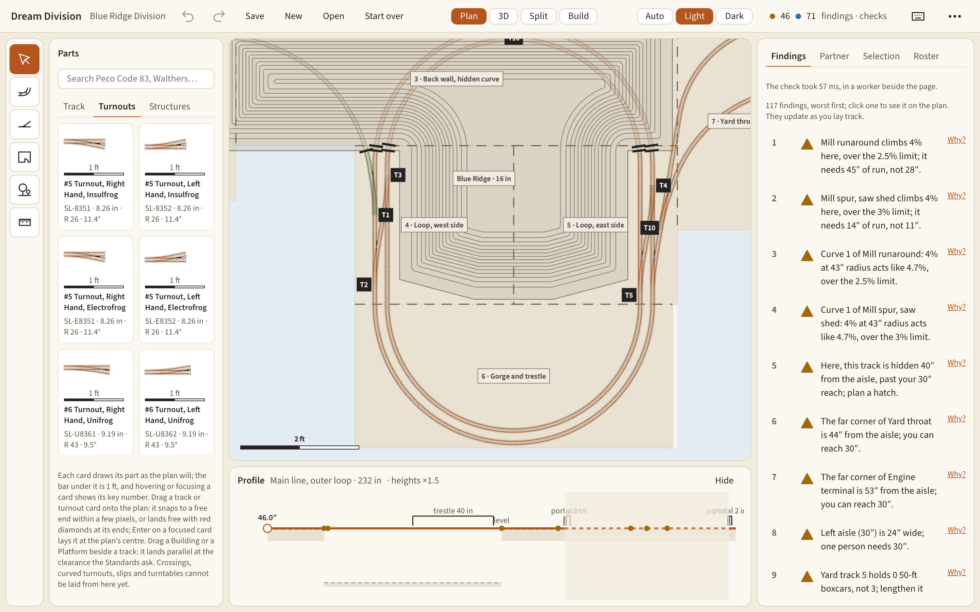Viewport: 980px width, 612px height.
Task: Click the parts search field
Action: [136, 79]
